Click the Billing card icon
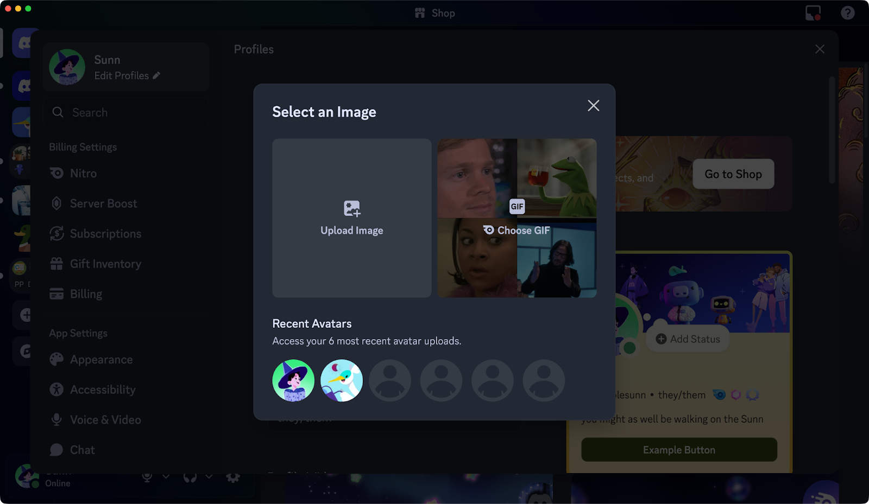The image size is (869, 504). (56, 294)
